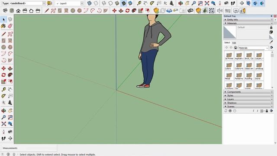Choose the Rotate tool in left toolbar
The width and height of the screenshot is (277, 156).
[3, 75]
